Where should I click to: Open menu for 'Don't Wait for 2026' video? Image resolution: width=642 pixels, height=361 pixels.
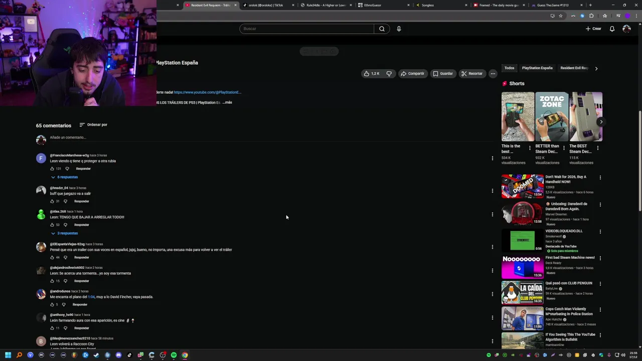600,177
